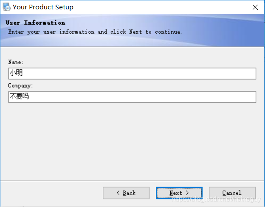This screenshot has height=207, width=265.
Task: Click the Name input field
Action: tap(132, 74)
